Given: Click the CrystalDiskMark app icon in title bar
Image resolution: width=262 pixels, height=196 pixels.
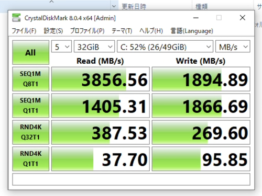Looking at the screenshot, I should [16, 18].
